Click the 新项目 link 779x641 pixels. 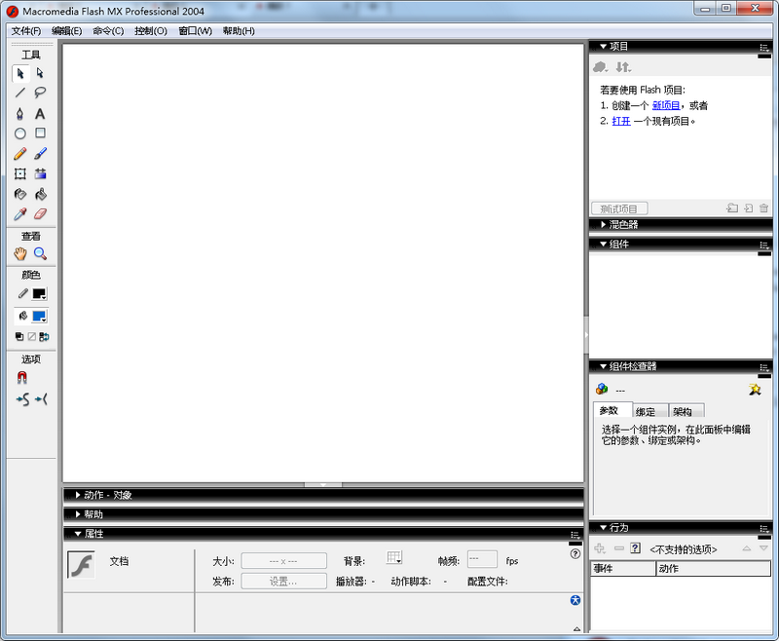point(666,105)
